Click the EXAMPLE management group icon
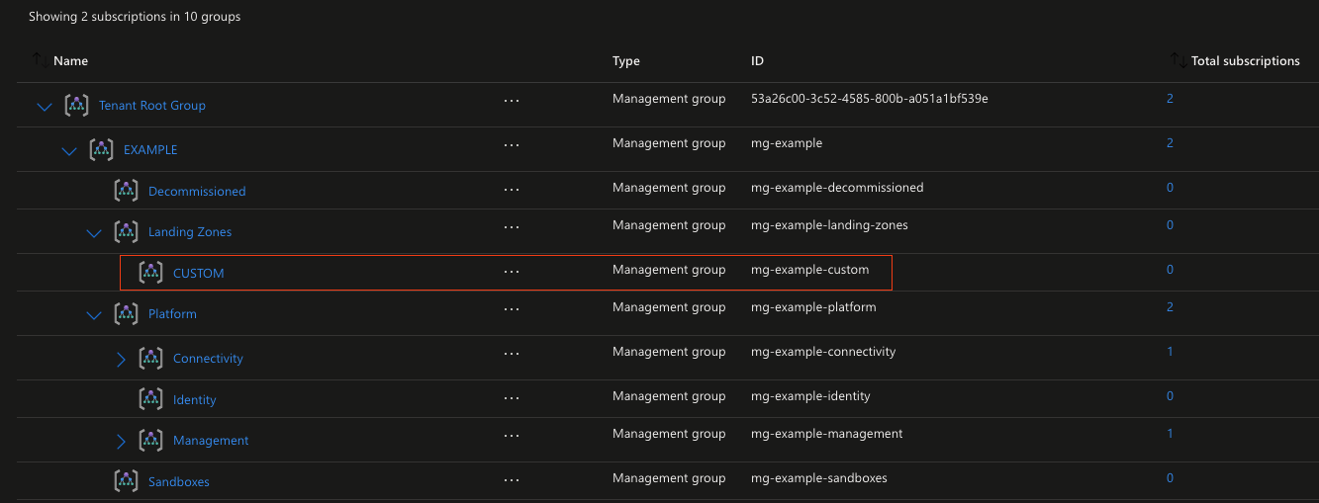Viewport: 1319px width, 503px height. [101, 149]
